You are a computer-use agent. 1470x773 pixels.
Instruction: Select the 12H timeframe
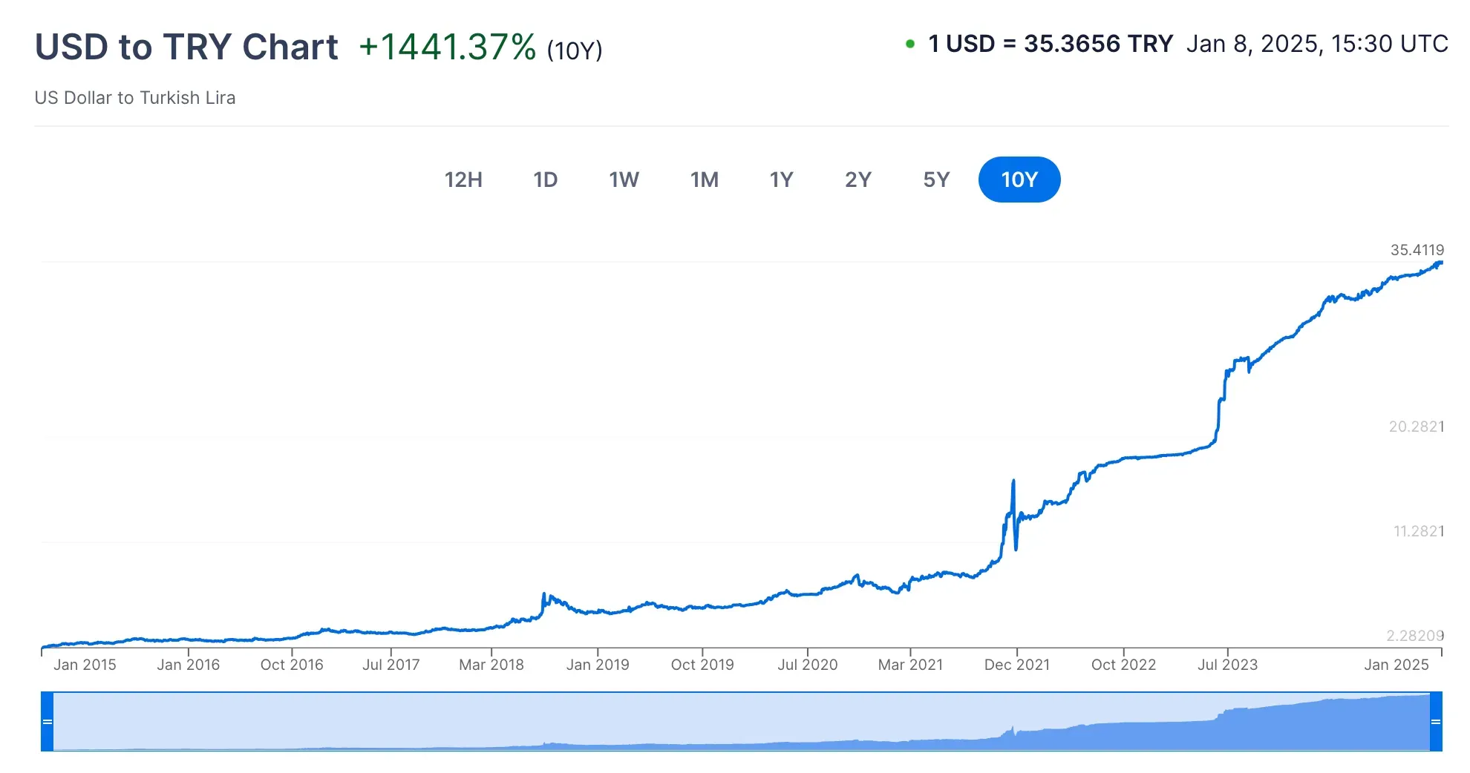point(463,180)
